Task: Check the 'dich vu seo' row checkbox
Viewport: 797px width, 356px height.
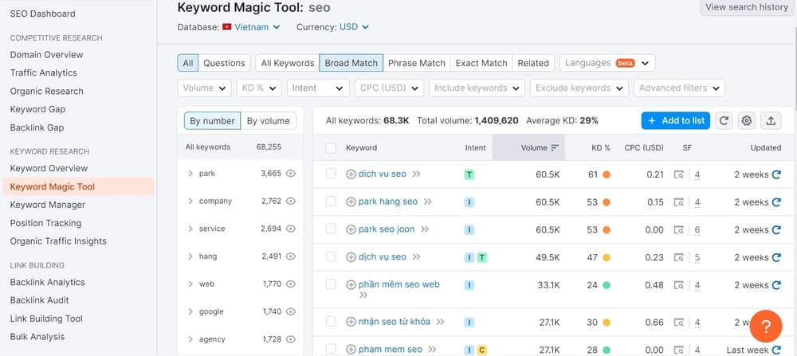Action: point(331,174)
